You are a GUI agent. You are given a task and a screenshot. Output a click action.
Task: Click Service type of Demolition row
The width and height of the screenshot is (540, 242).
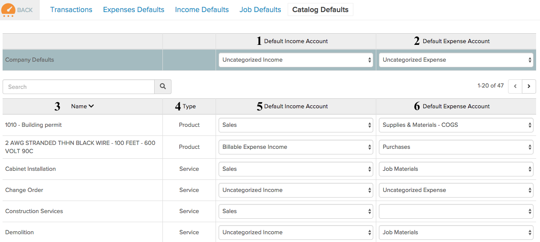[189, 233]
